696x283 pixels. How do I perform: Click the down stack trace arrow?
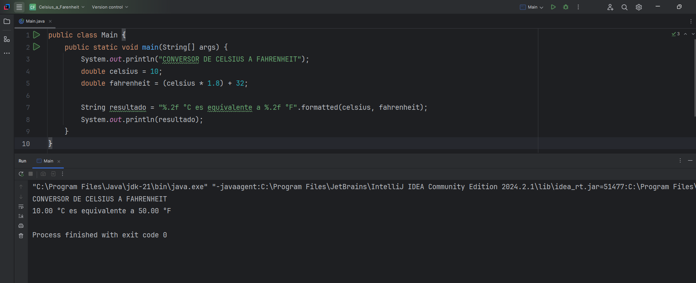click(21, 197)
